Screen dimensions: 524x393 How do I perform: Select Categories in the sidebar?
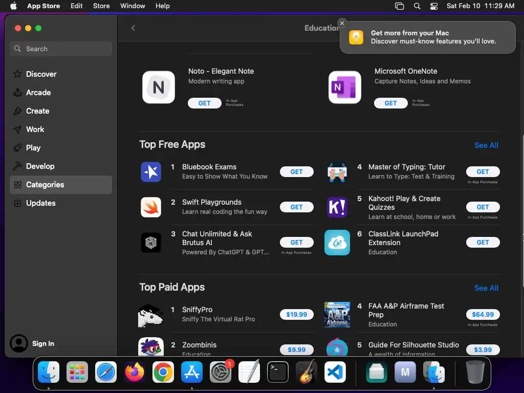tap(61, 185)
